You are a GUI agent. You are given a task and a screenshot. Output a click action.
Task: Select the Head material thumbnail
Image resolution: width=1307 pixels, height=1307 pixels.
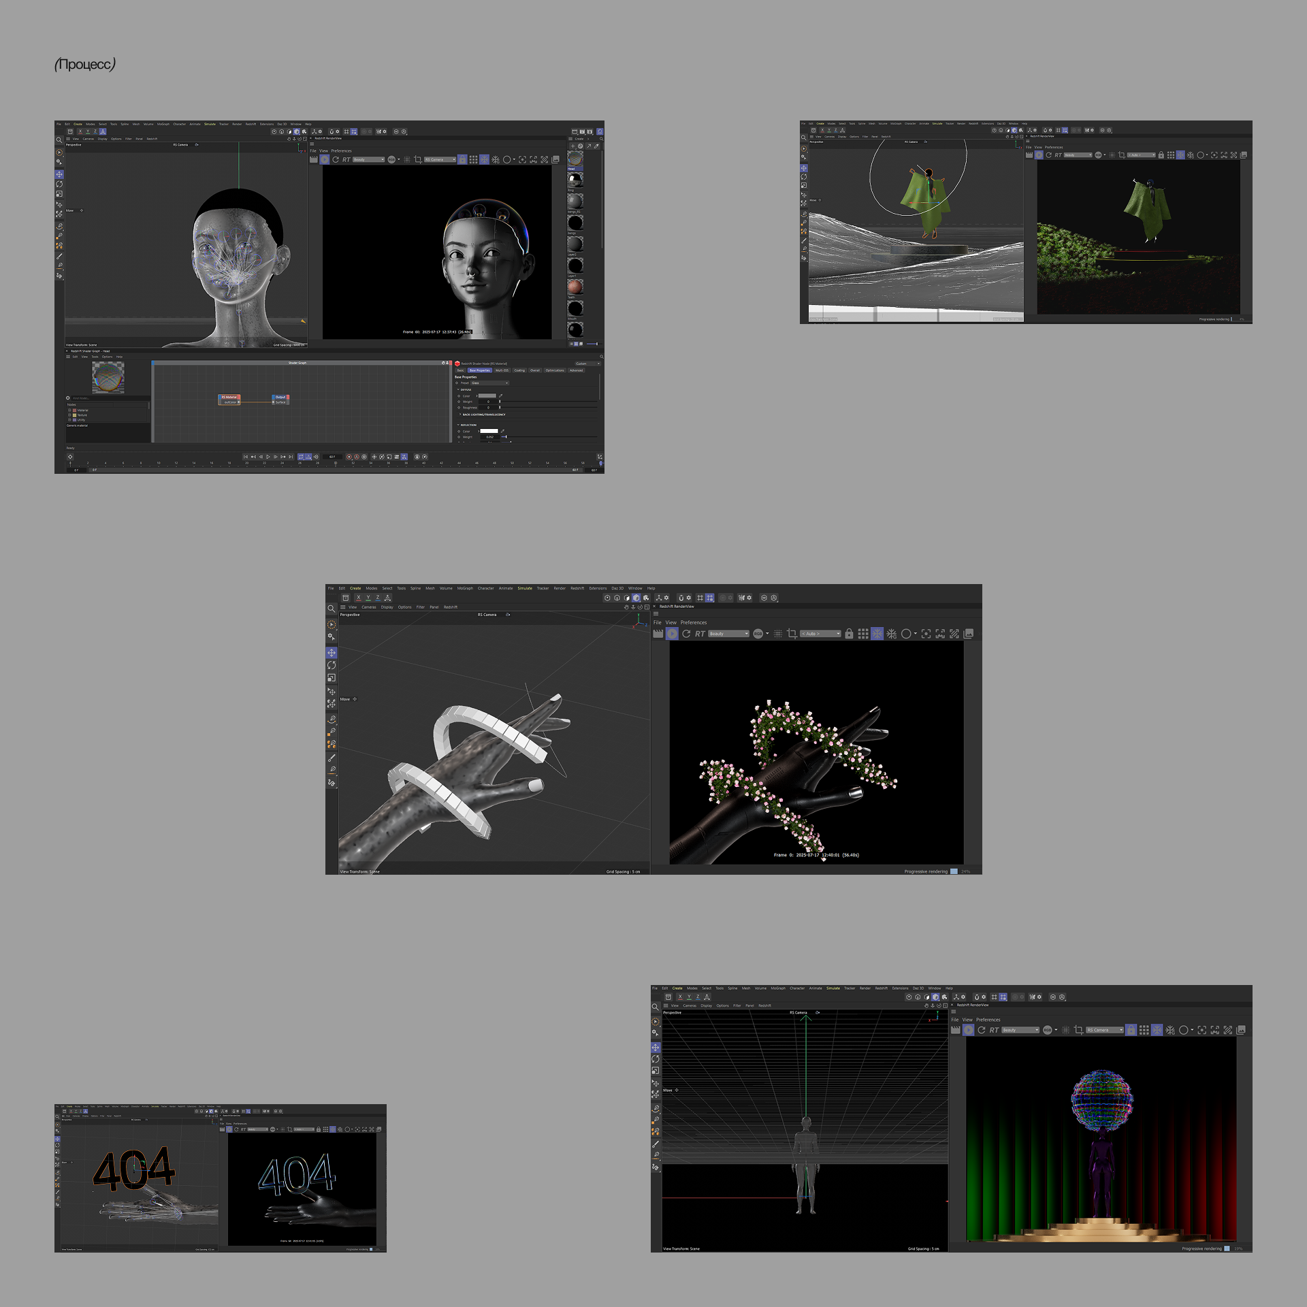575,159
